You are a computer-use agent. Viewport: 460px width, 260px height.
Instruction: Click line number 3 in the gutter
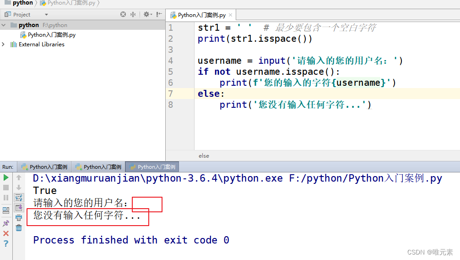171,50
